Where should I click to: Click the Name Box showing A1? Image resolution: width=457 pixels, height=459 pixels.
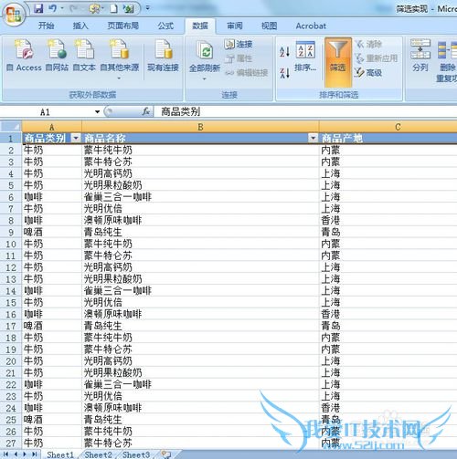46,112
